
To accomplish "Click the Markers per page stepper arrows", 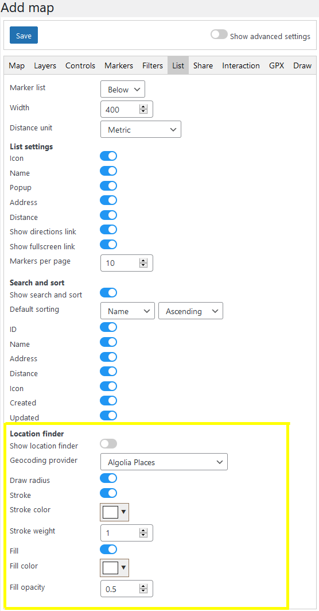I will tap(143, 264).
